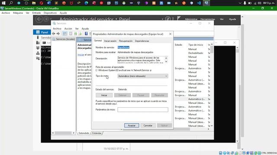Close the service properties dialog
277x155 pixels.
tap(170, 34)
